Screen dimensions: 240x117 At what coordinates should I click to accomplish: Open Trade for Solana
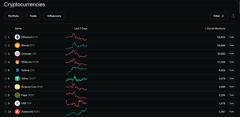[232, 70]
